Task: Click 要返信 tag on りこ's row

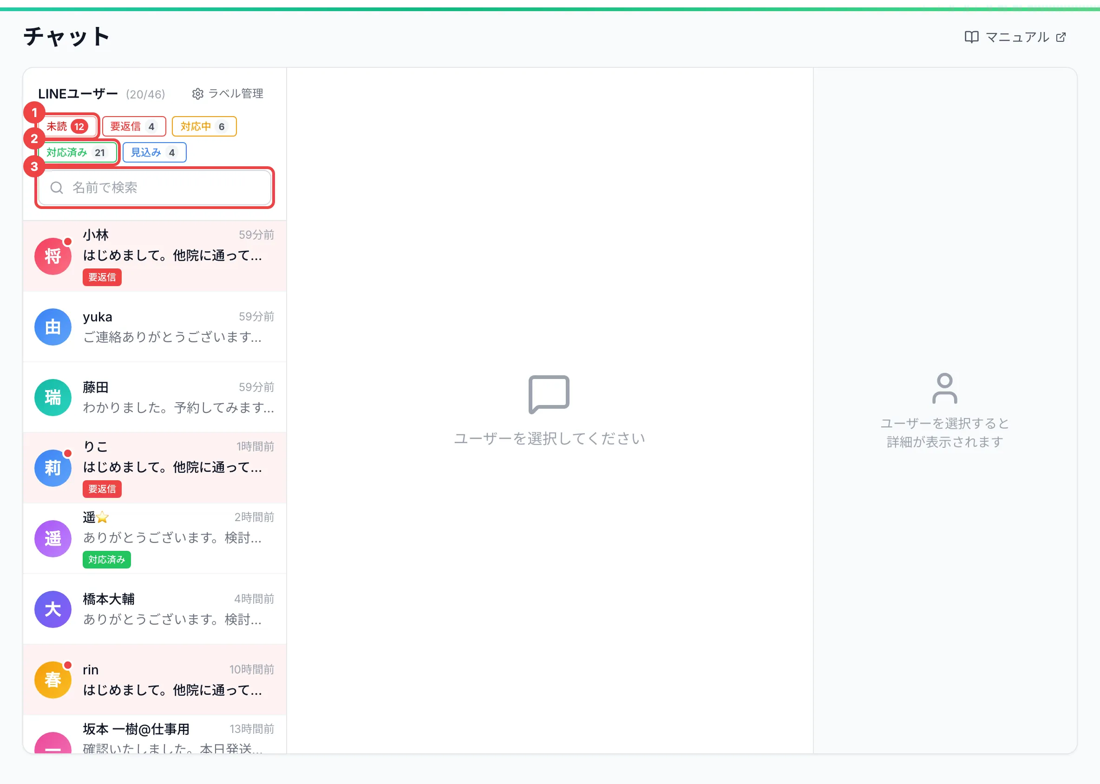Action: [x=102, y=489]
